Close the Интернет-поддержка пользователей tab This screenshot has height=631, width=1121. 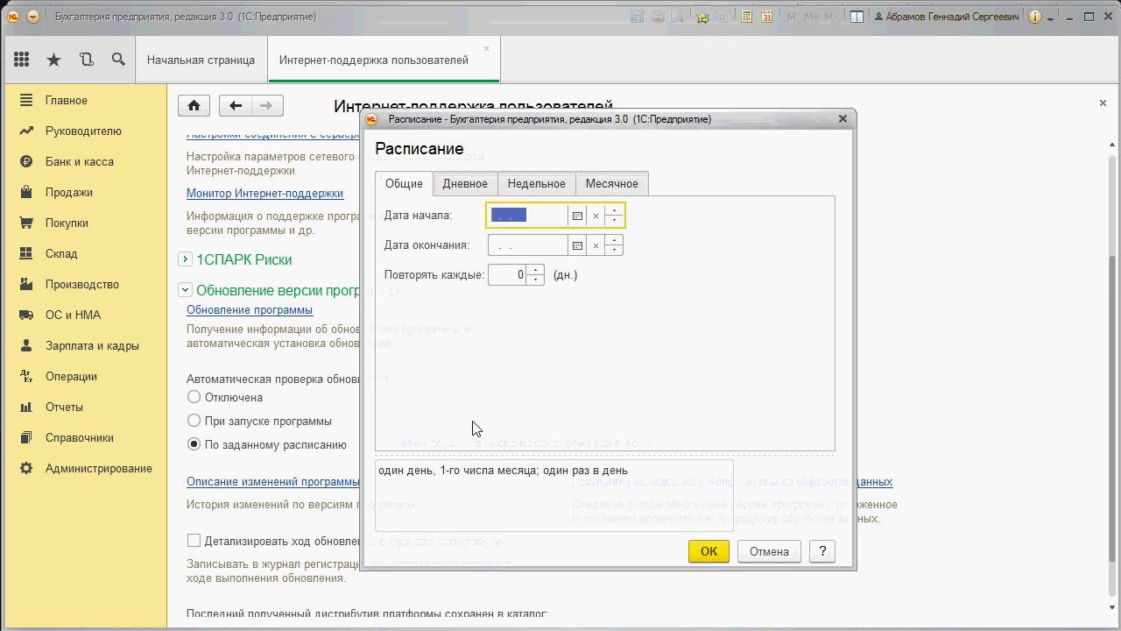pyautogui.click(x=487, y=49)
